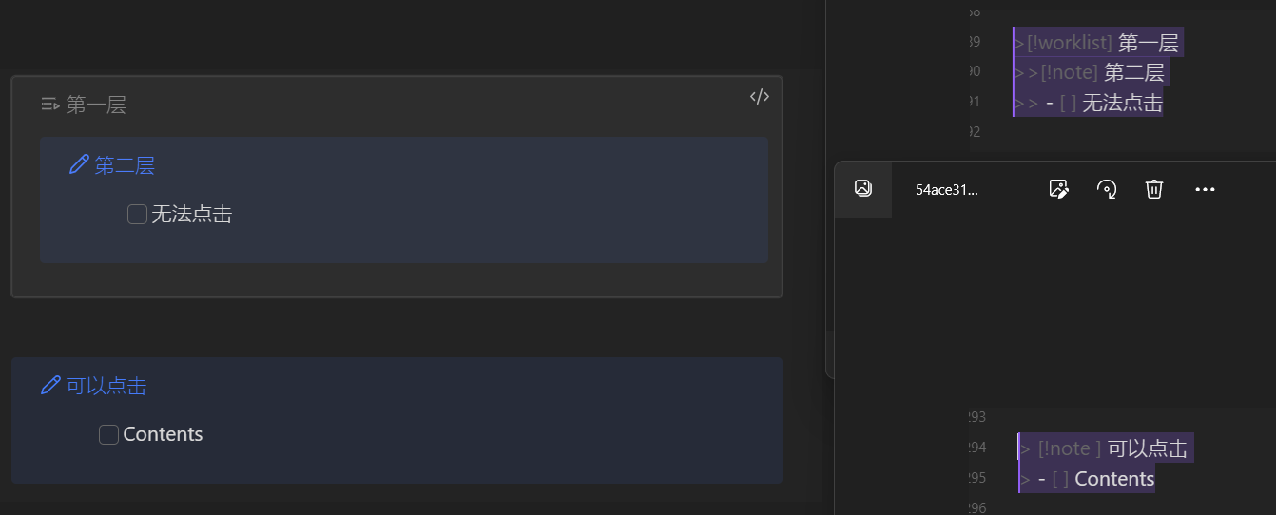The width and height of the screenshot is (1276, 515).
Task: Click the source line ">> - [ ] 无法点击"
Action: click(x=1090, y=102)
